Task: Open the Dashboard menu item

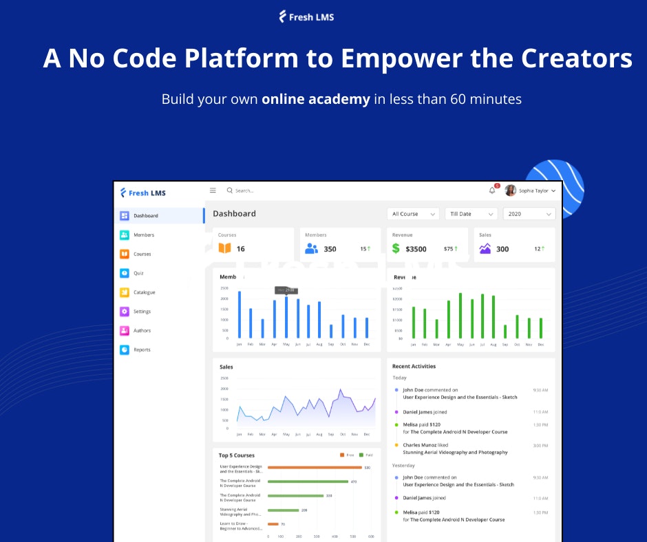Action: click(x=160, y=215)
